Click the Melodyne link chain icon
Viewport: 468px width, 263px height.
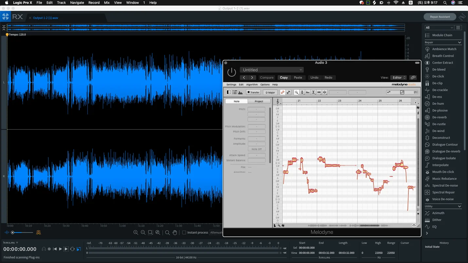click(413, 78)
